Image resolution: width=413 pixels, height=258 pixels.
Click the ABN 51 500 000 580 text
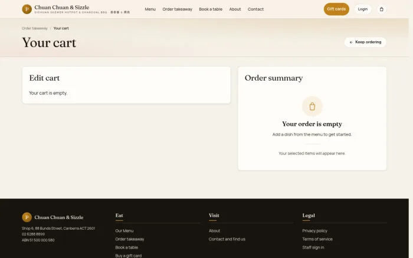click(x=38, y=240)
